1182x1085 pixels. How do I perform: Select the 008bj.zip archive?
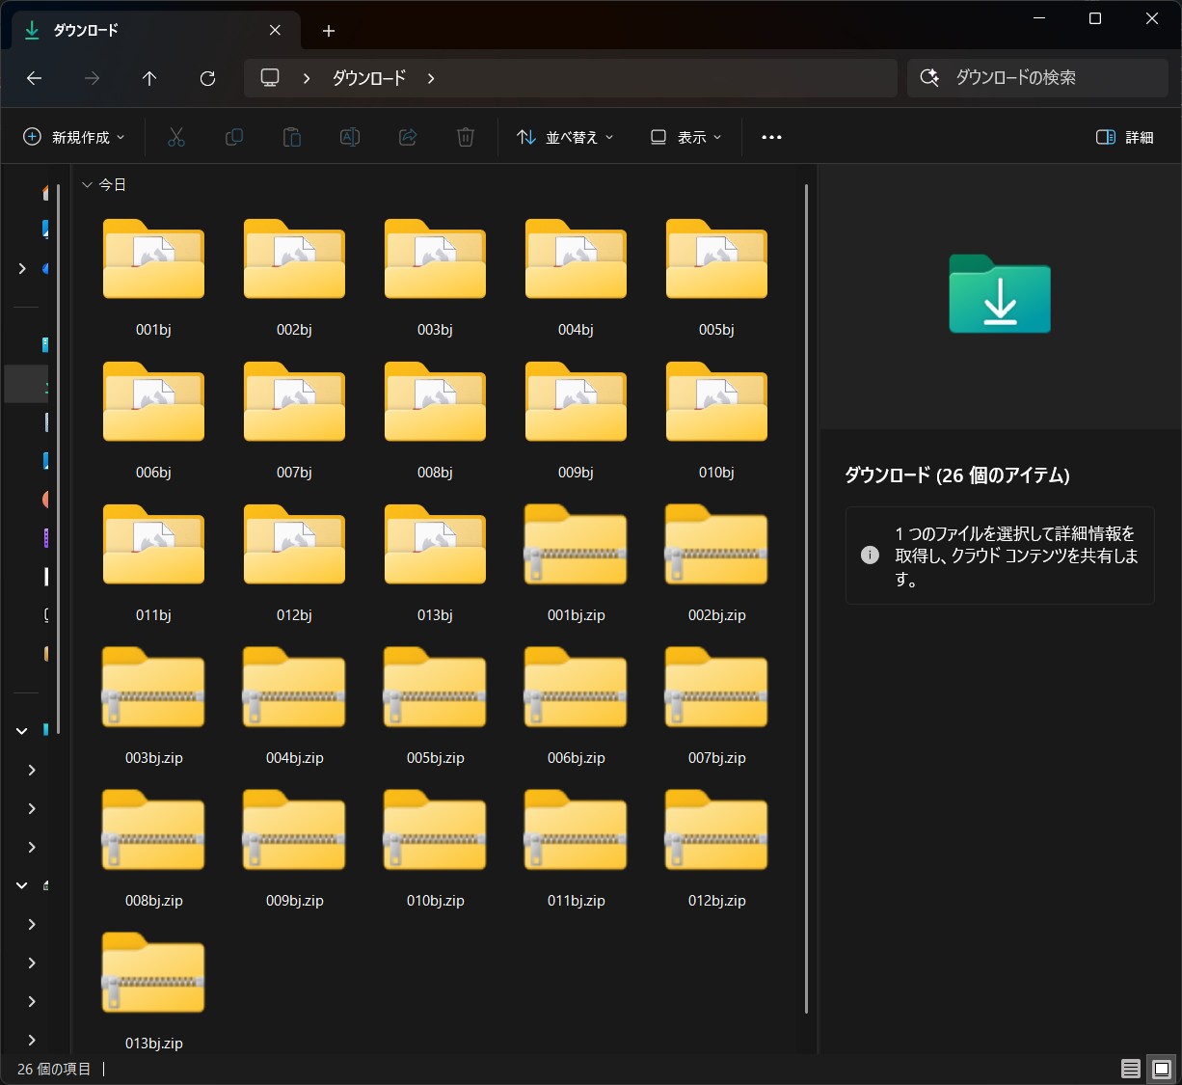tap(153, 848)
